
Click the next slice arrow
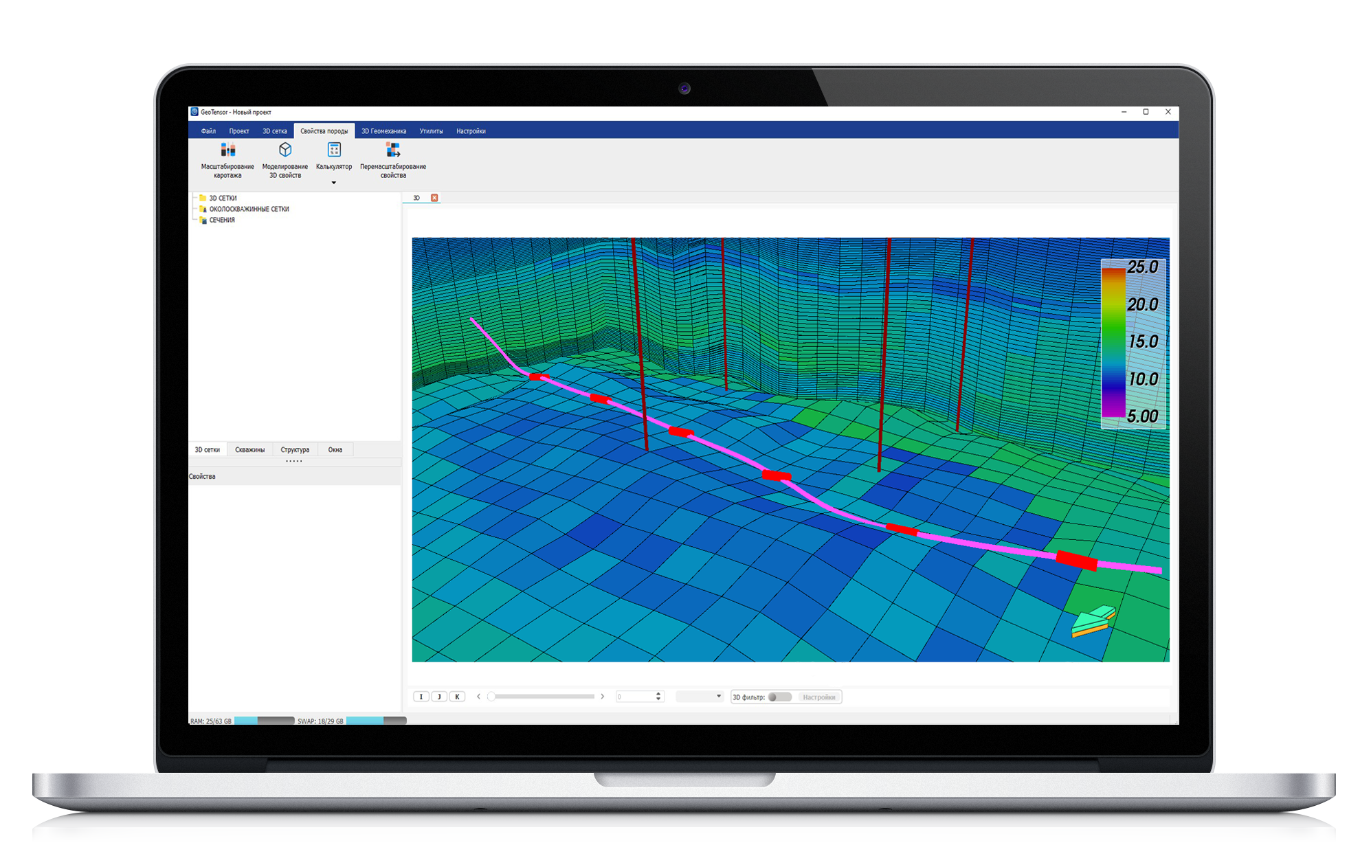coord(603,697)
